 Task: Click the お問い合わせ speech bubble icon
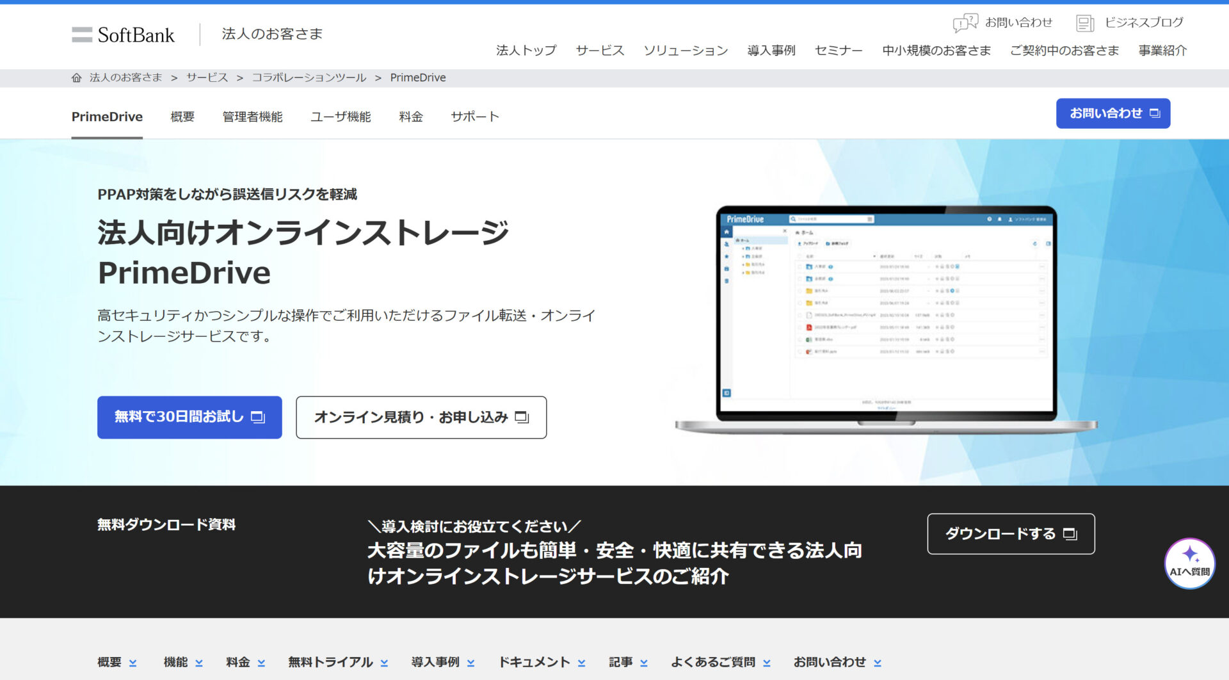(965, 23)
